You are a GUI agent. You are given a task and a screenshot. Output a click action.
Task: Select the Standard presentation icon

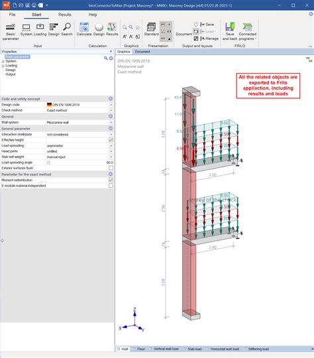(151, 29)
